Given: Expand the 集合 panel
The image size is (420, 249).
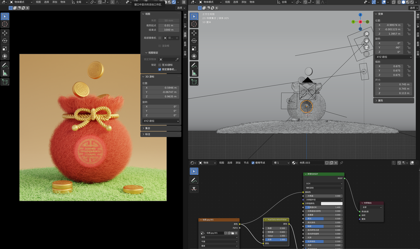Looking at the screenshot, I should pyautogui.click(x=161, y=128).
